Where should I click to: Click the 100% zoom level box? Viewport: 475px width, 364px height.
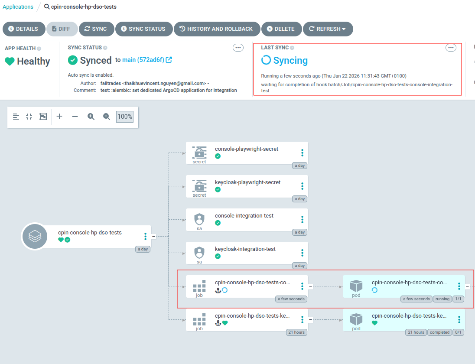125,117
